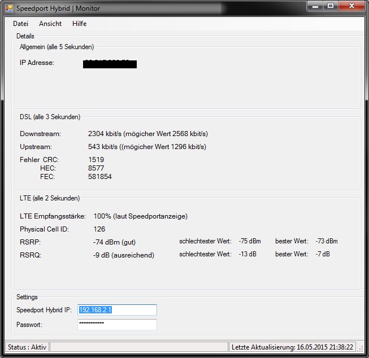Click the 'LTE (alle 2 Sekunden)' group header

click(x=50, y=198)
